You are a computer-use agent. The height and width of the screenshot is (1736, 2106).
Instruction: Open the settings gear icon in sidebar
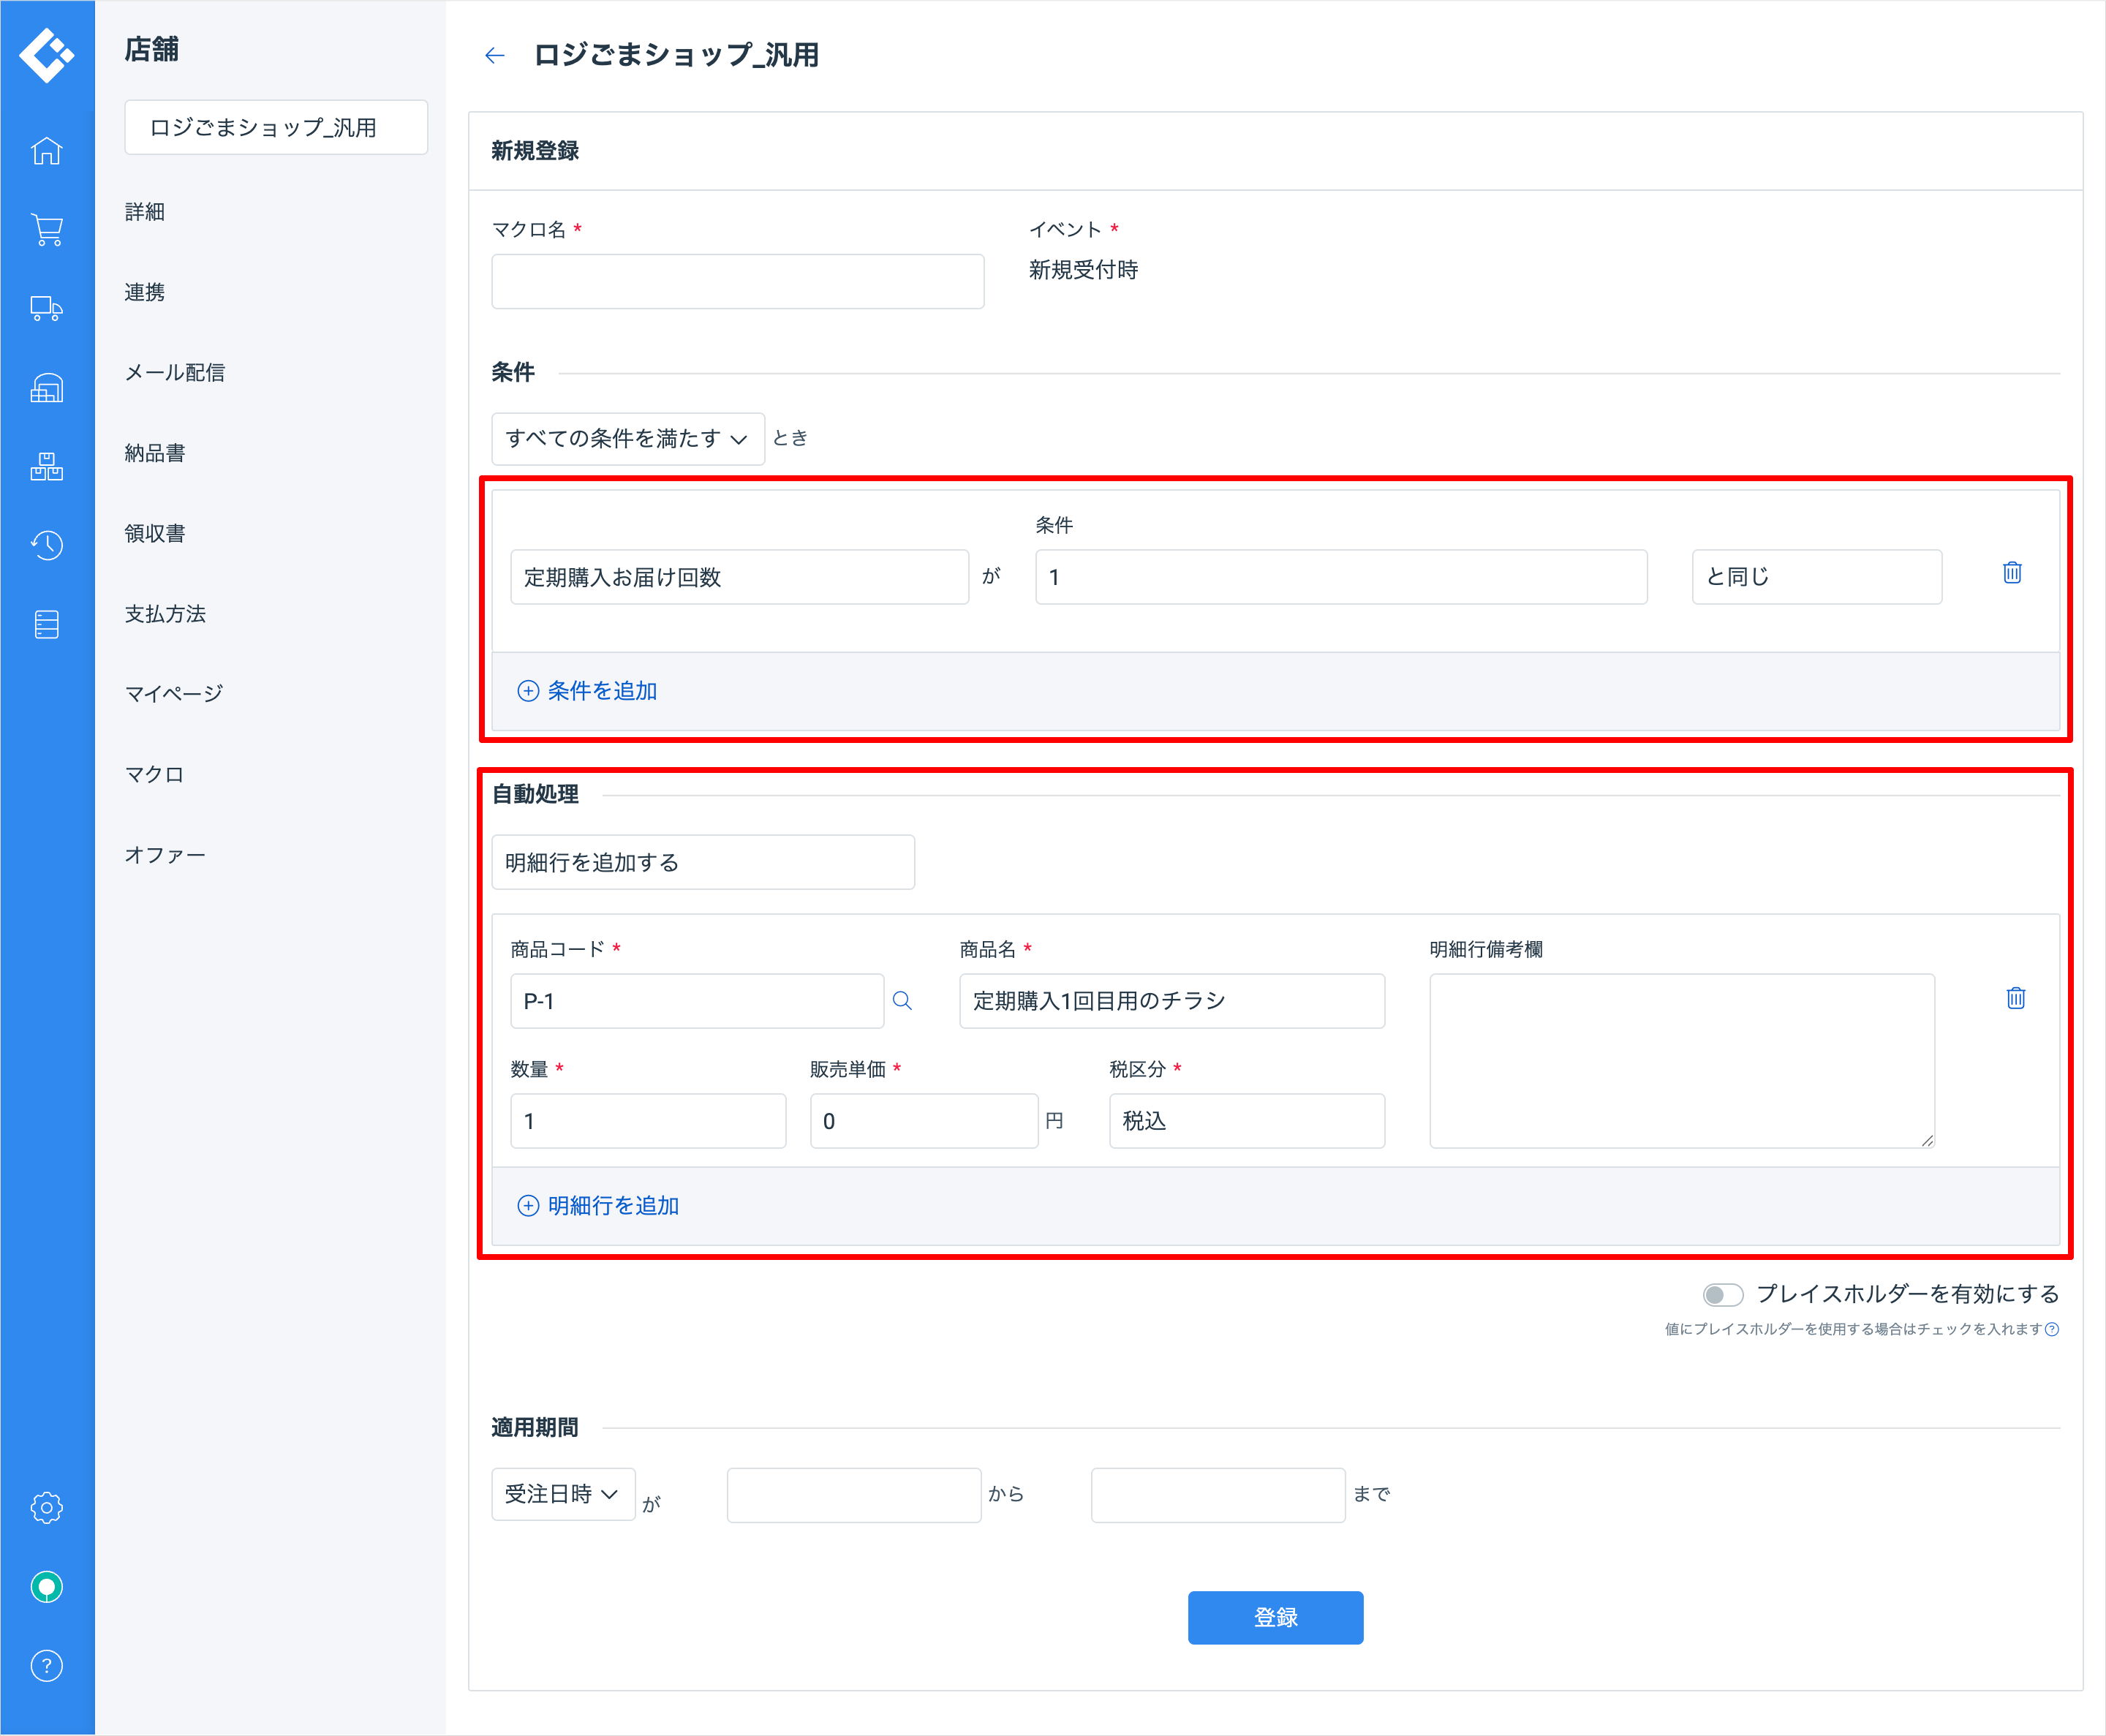(x=46, y=1507)
